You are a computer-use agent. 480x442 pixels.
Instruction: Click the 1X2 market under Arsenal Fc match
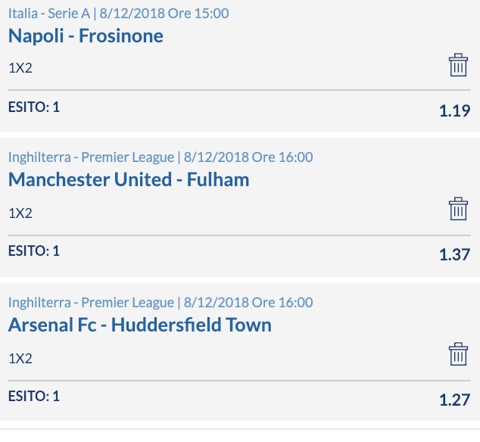[20, 359]
